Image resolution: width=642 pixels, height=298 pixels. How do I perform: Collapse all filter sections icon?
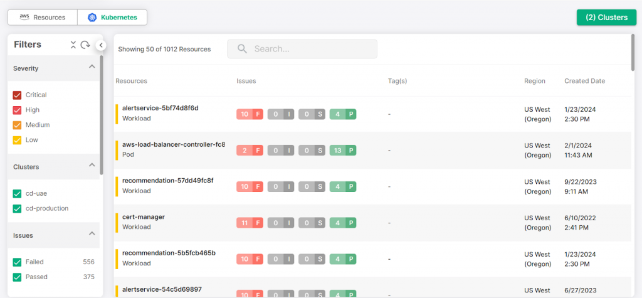click(x=73, y=45)
